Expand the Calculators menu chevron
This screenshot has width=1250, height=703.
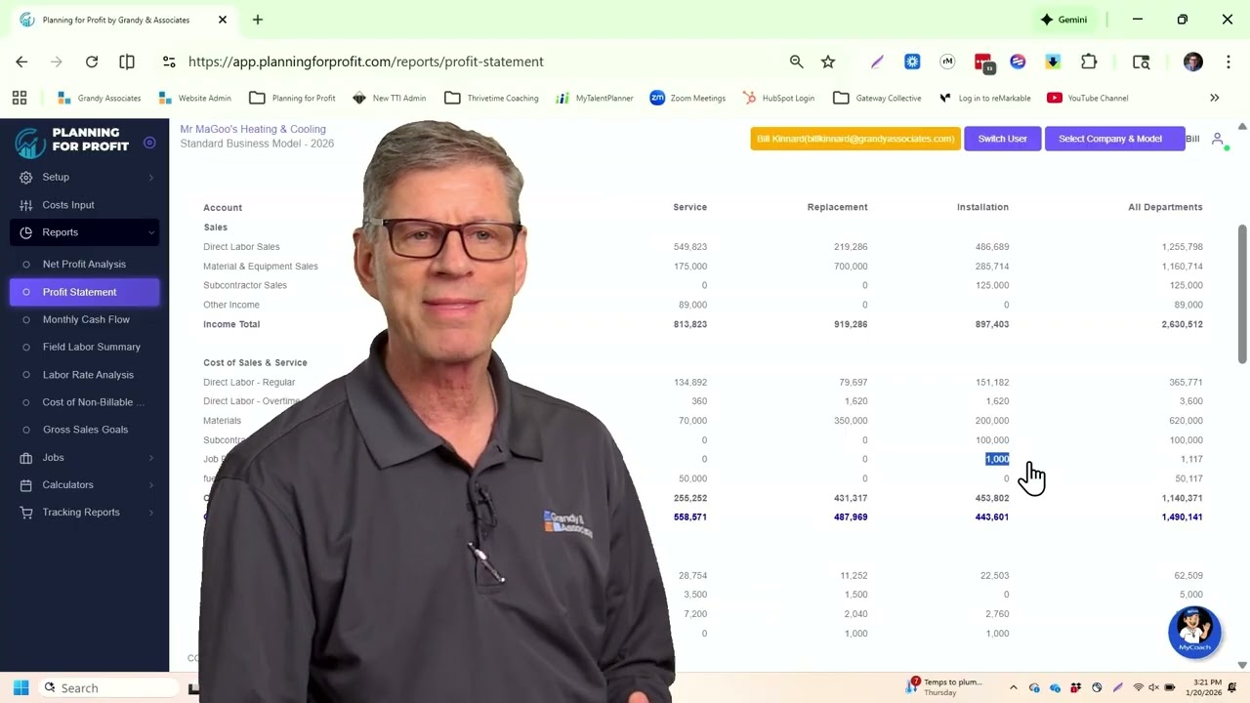click(x=150, y=485)
